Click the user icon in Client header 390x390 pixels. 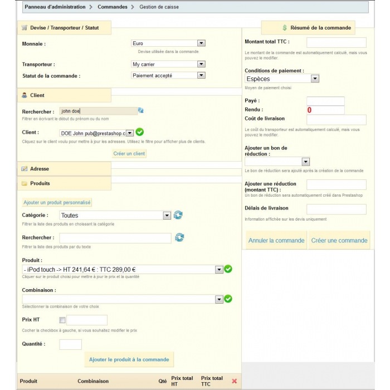pos(25,95)
